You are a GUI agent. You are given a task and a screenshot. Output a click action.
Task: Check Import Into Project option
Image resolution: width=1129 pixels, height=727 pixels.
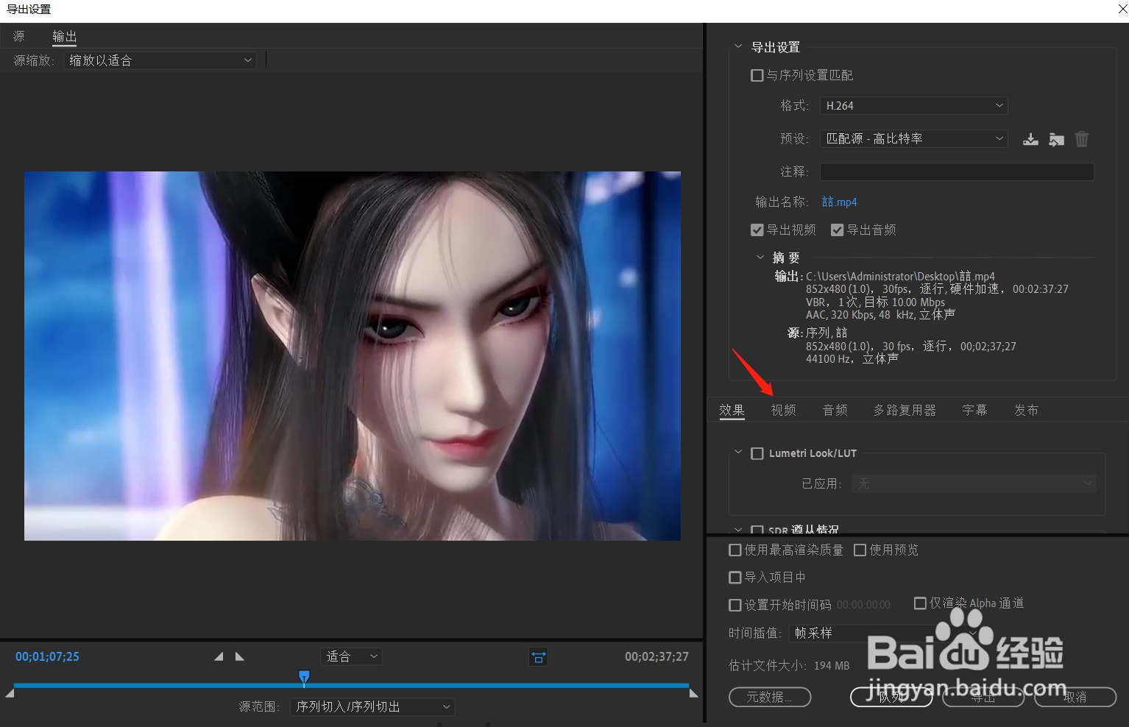[735, 578]
